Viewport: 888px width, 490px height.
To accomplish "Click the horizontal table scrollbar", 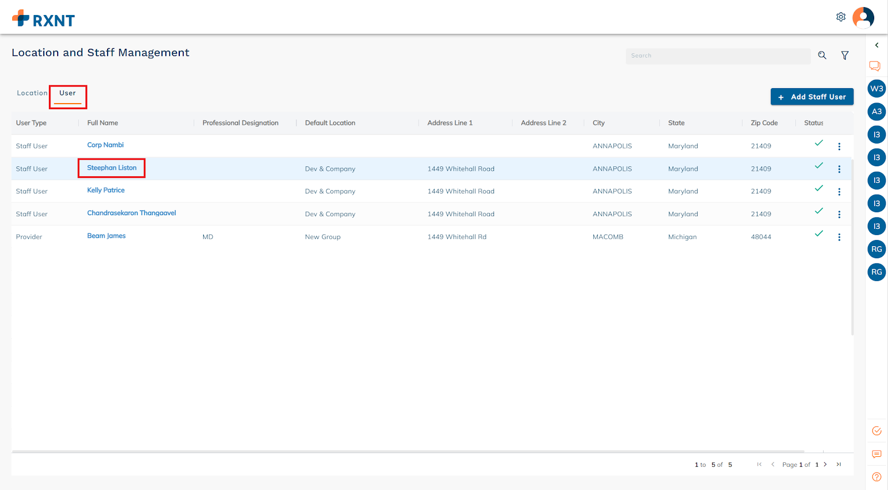I will [x=408, y=451].
